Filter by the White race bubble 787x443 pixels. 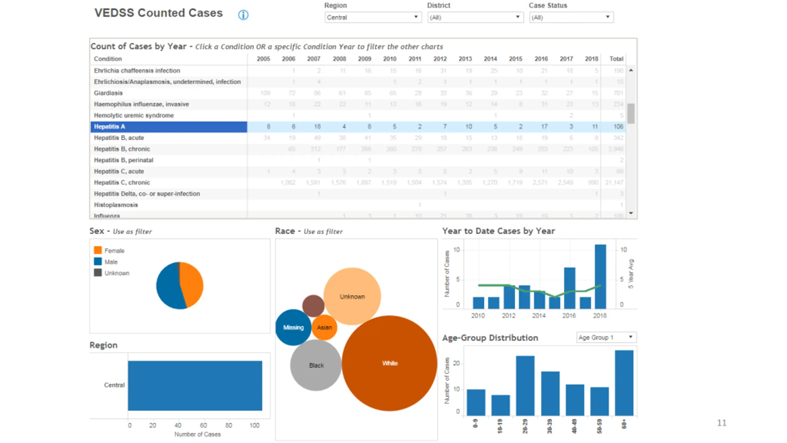click(390, 363)
